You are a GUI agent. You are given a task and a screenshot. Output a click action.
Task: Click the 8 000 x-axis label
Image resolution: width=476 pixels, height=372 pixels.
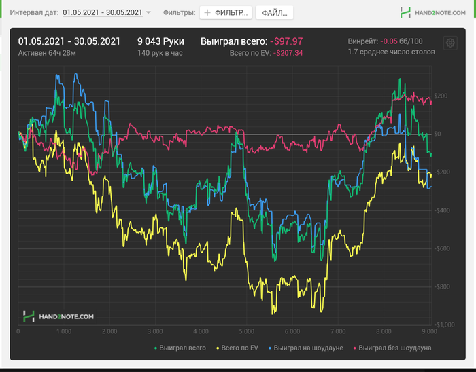(x=384, y=331)
